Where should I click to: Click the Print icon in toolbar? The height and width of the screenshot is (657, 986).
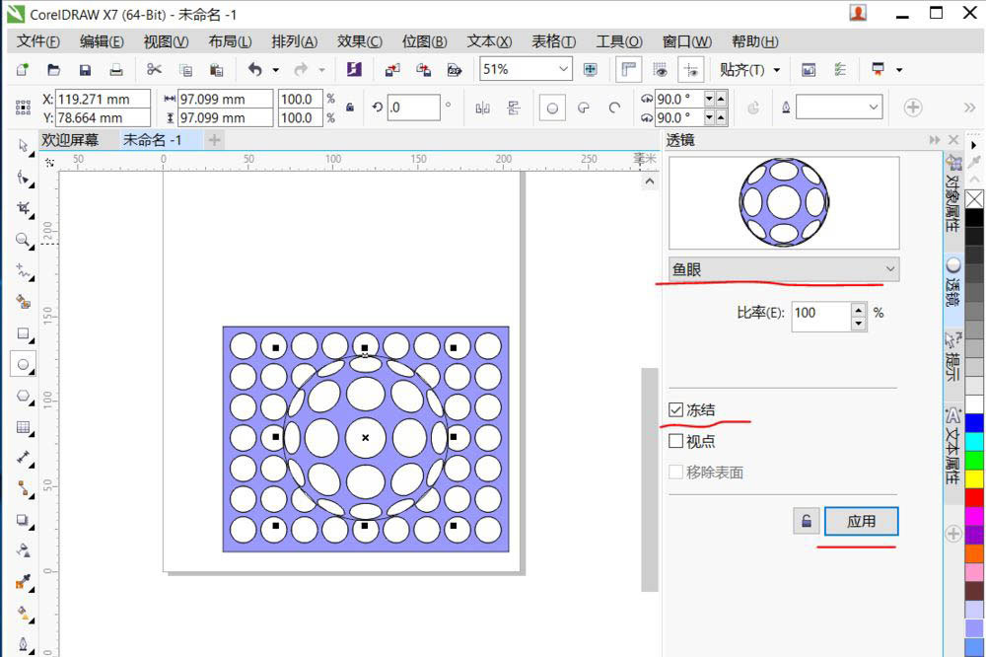(x=116, y=70)
